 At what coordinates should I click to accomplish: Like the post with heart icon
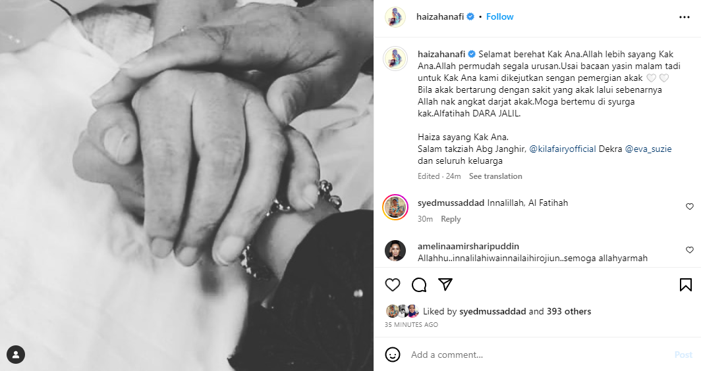click(393, 285)
